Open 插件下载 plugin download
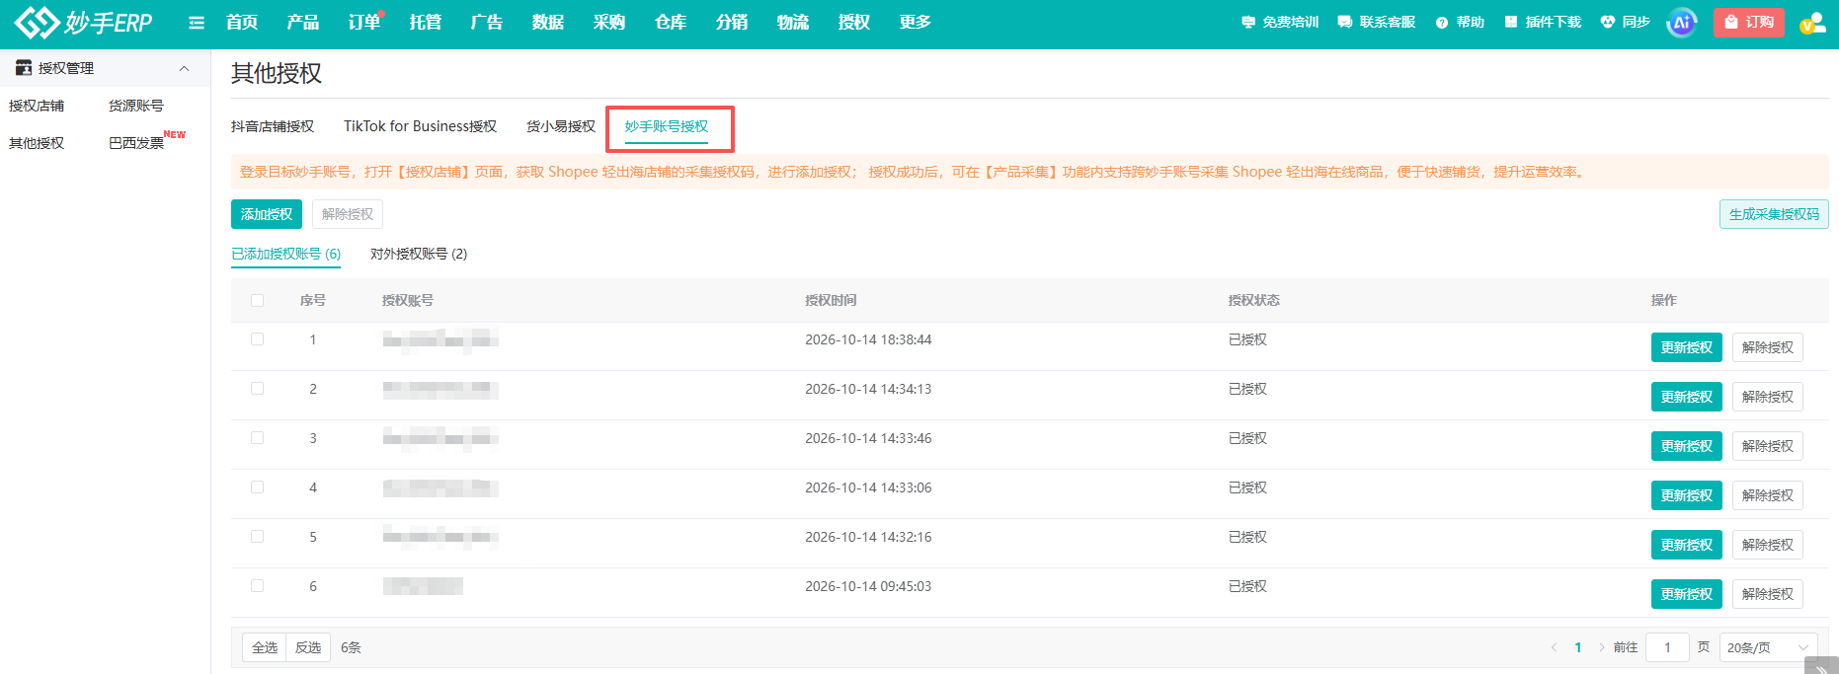This screenshot has height=674, width=1839. (x=1542, y=22)
